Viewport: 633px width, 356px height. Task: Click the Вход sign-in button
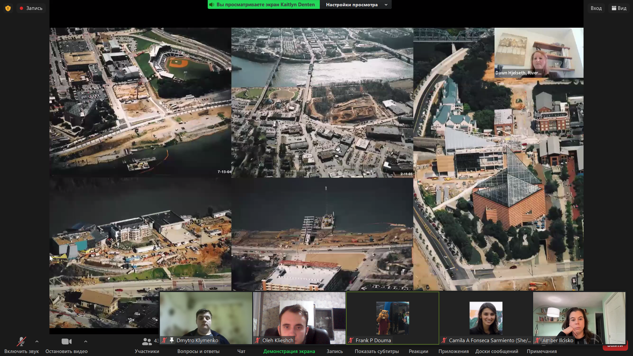pyautogui.click(x=596, y=8)
